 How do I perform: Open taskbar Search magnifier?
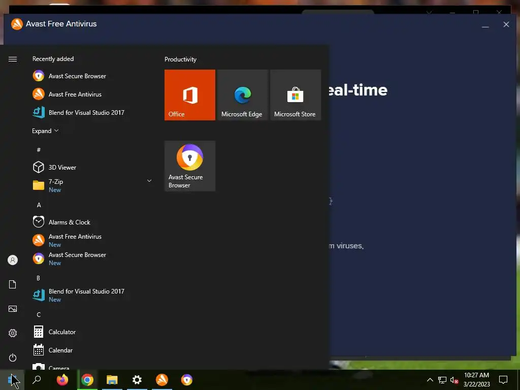click(37, 380)
